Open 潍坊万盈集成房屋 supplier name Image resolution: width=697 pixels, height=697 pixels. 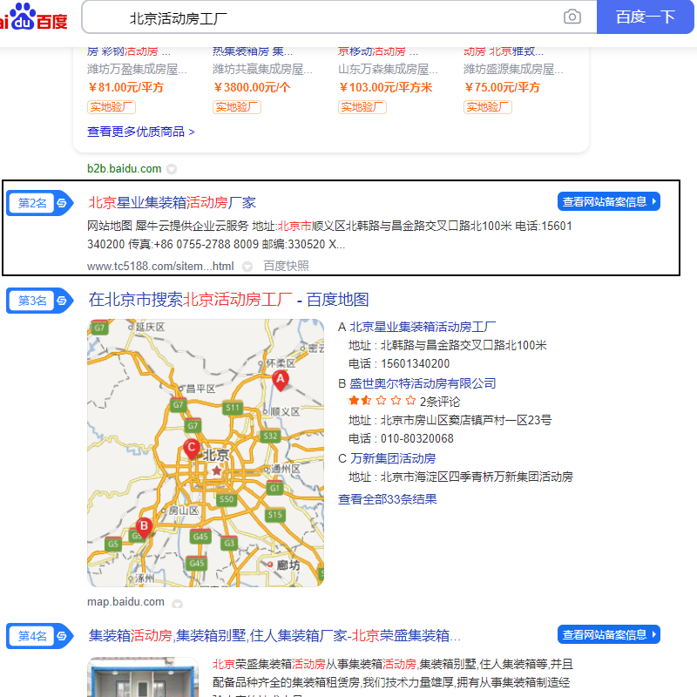tap(137, 70)
